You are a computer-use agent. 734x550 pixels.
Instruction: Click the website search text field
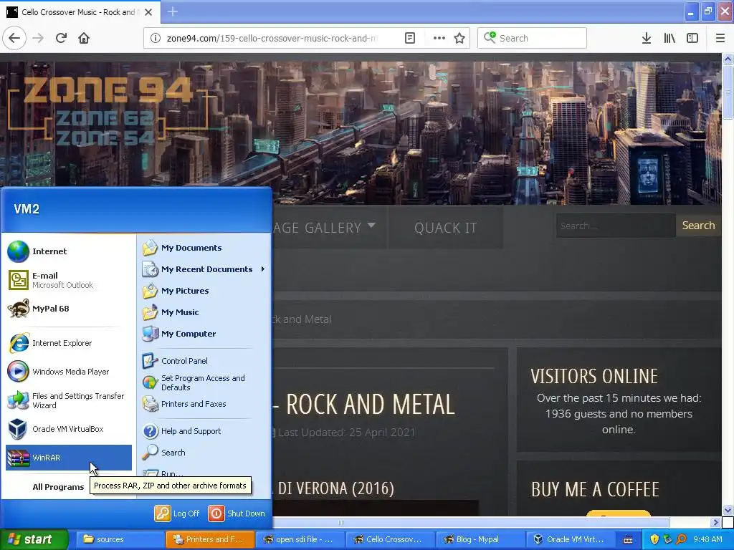pyautogui.click(x=616, y=226)
